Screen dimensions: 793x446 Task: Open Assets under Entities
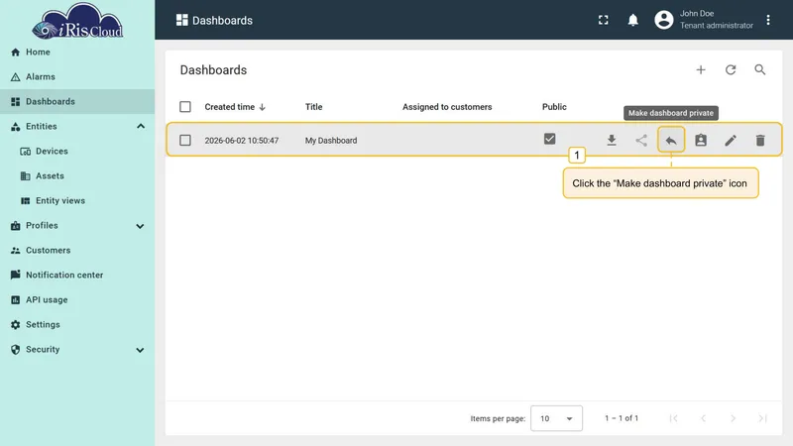pyautogui.click(x=77, y=175)
